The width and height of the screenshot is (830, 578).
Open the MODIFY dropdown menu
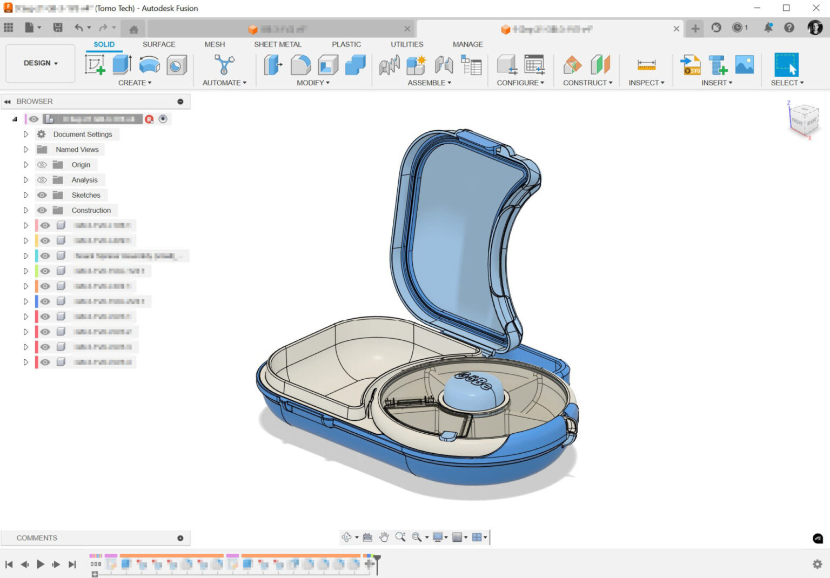tap(313, 83)
